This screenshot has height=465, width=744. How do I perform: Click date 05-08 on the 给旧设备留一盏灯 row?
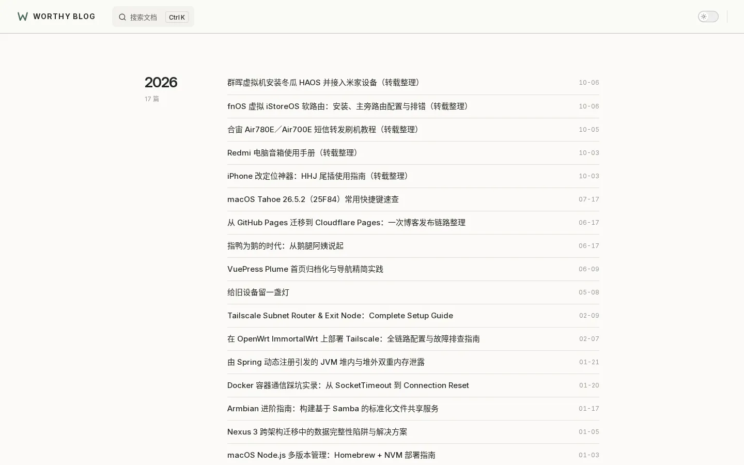pos(589,292)
